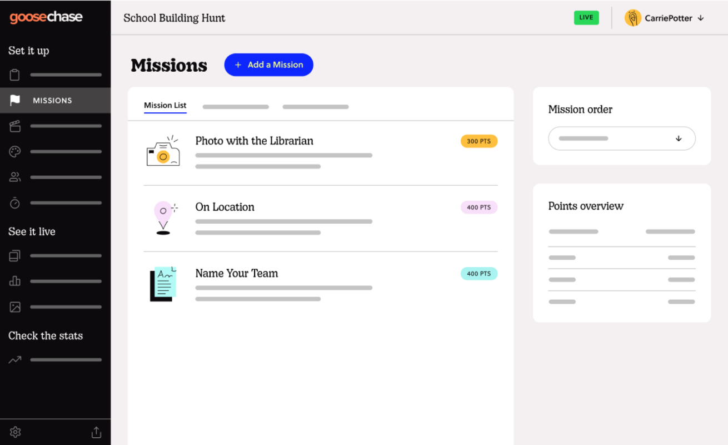Switch to the Mission List tab
The image size is (728, 445).
(x=165, y=105)
